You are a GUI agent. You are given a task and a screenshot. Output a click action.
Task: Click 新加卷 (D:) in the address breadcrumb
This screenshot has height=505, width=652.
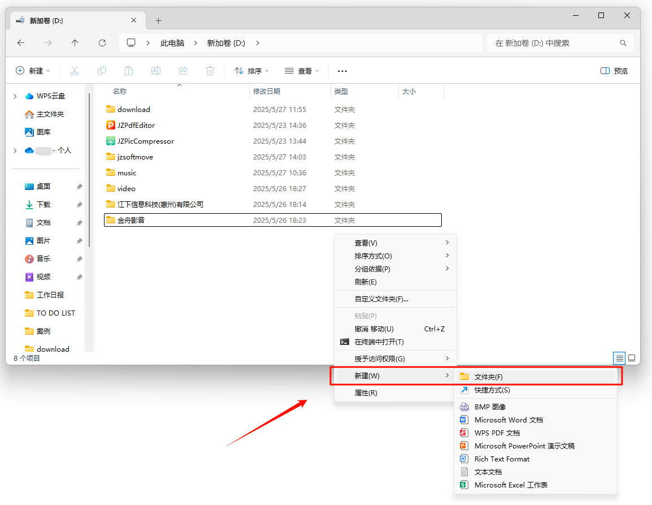point(226,43)
